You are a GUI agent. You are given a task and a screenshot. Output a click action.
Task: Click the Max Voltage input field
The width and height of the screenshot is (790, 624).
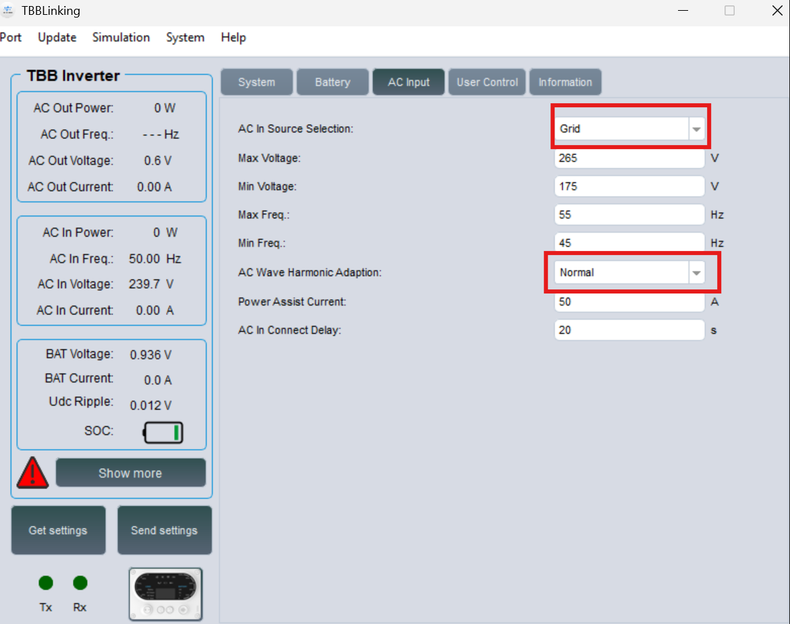coord(629,158)
